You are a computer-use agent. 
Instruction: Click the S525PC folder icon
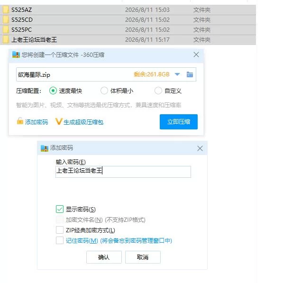coord(6,29)
